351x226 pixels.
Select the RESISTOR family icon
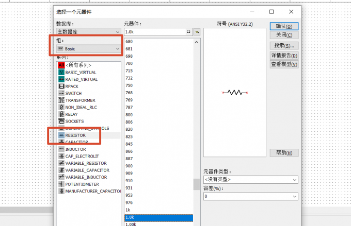click(61, 135)
